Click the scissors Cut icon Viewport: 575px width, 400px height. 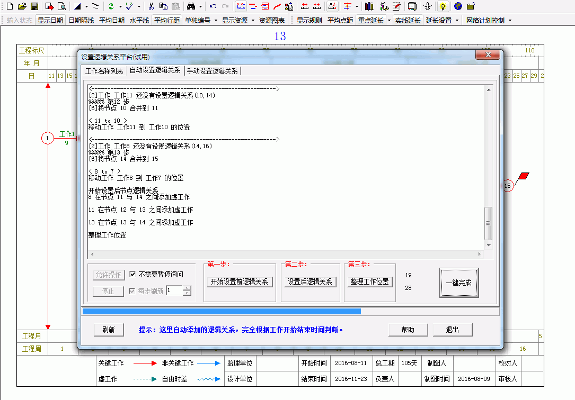click(151, 6)
